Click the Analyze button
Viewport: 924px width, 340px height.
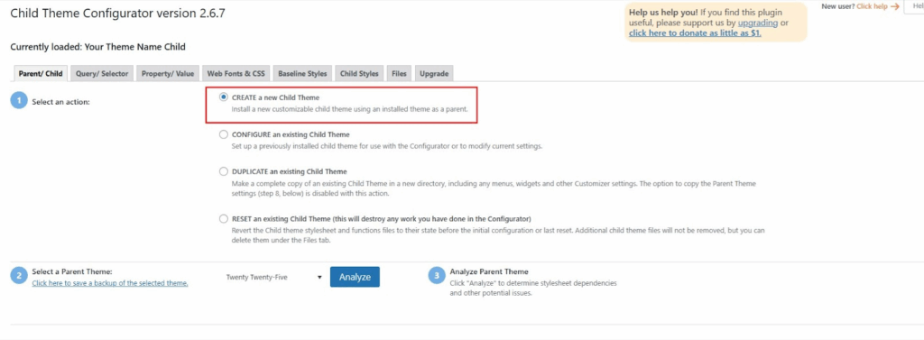pos(355,277)
